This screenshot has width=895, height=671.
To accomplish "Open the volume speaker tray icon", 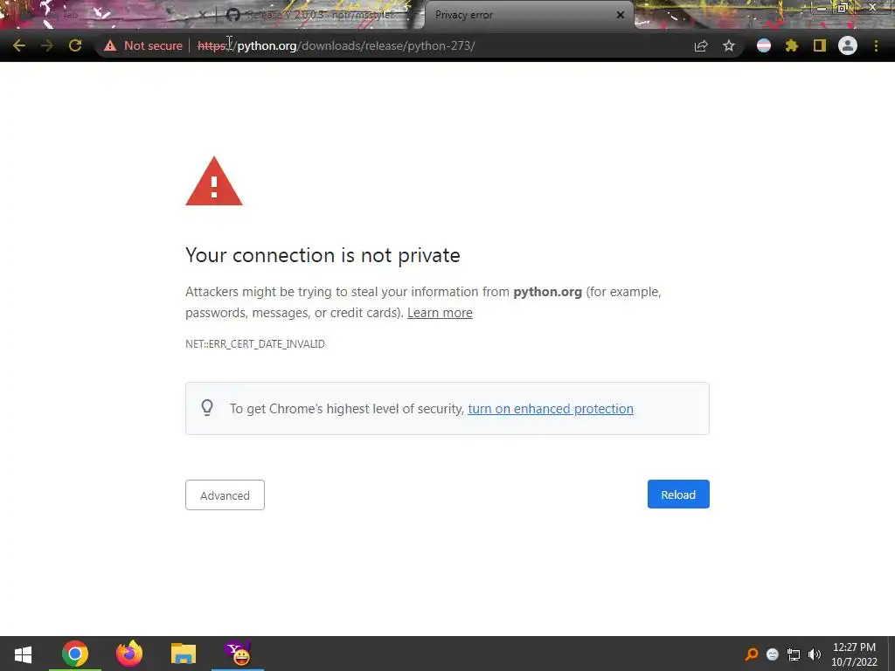I will (815, 654).
